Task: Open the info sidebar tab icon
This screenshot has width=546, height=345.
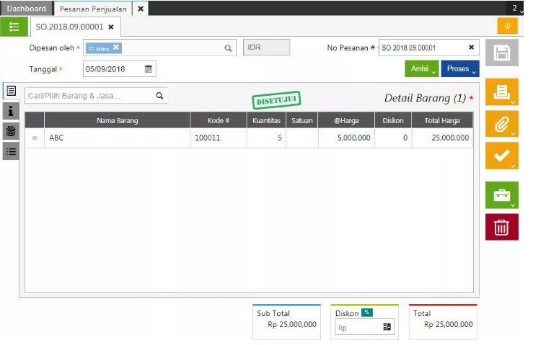Action: (x=11, y=111)
